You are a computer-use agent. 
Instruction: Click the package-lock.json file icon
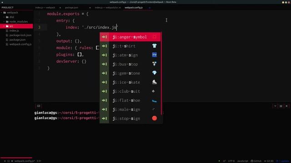tap(7, 35)
